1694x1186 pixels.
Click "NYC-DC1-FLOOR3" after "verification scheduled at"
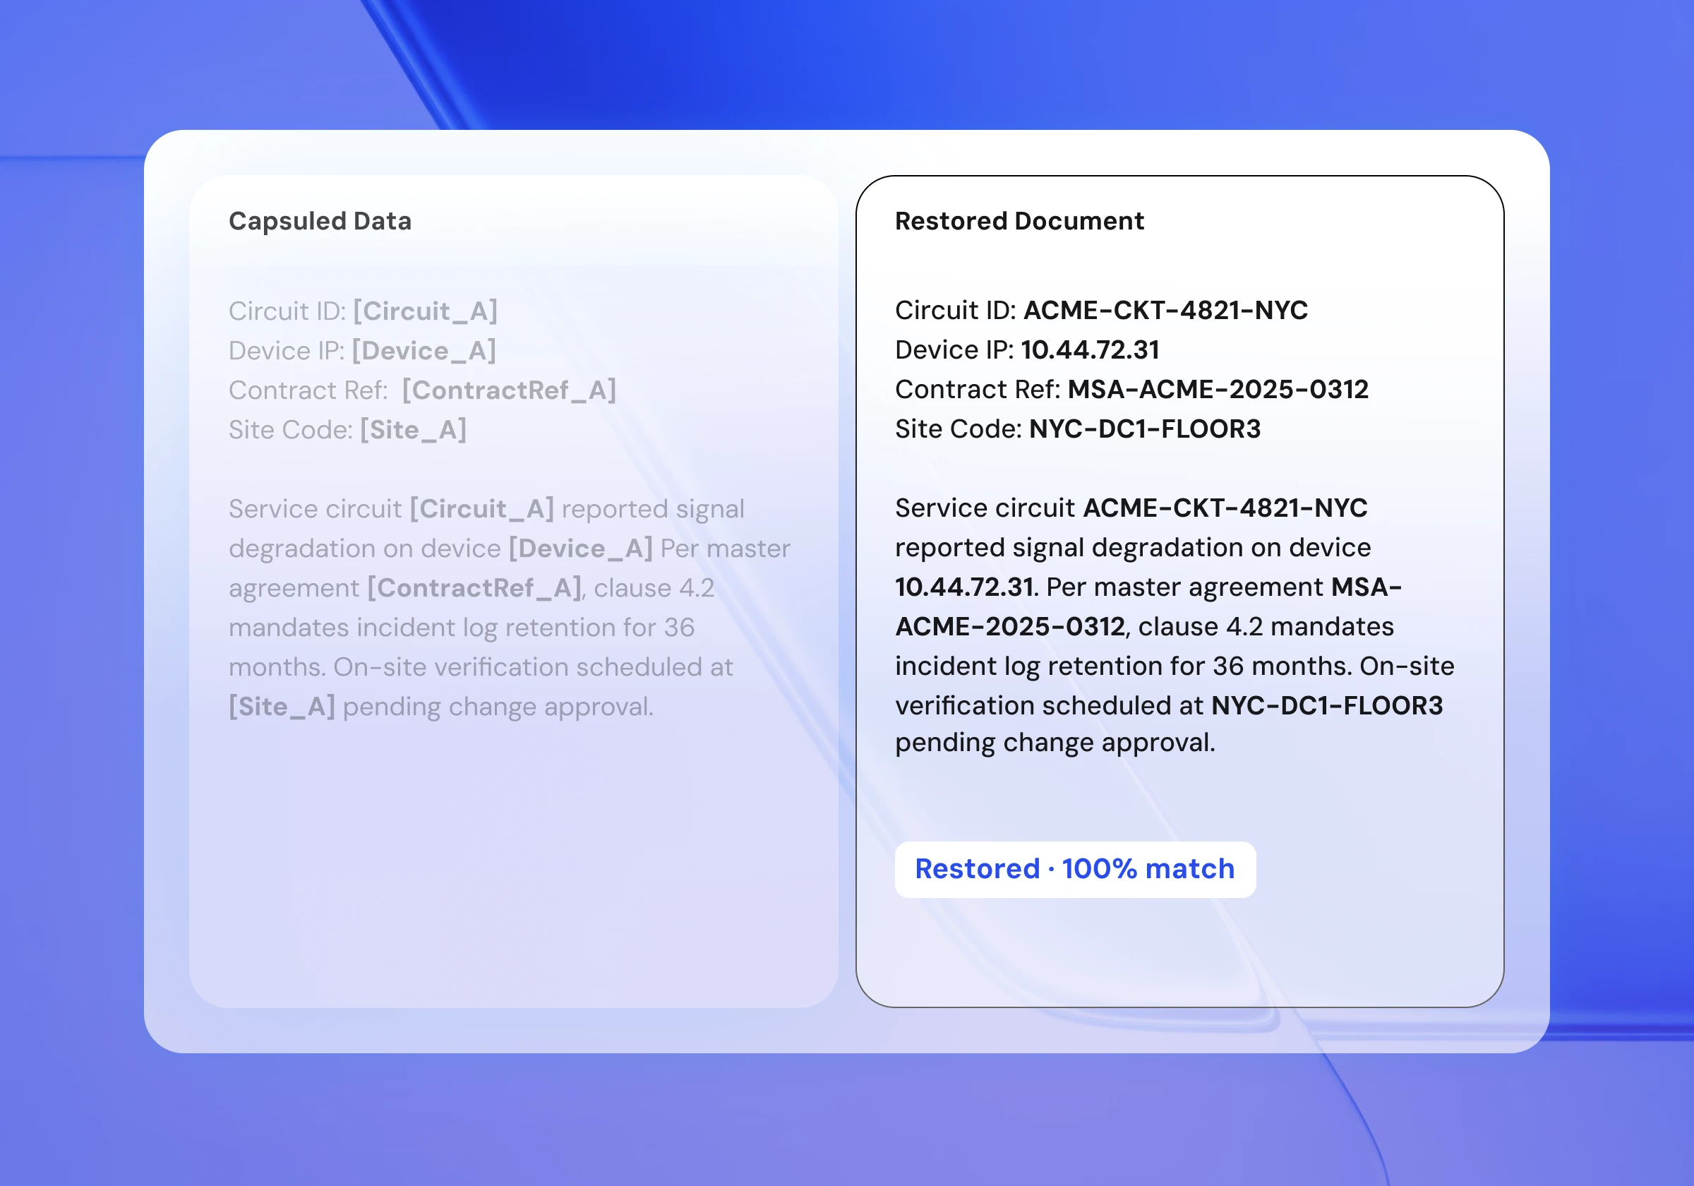tap(1327, 706)
